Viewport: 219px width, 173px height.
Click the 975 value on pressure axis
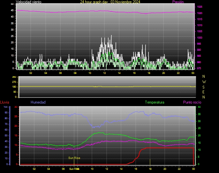pyautogui.click(x=199, y=68)
